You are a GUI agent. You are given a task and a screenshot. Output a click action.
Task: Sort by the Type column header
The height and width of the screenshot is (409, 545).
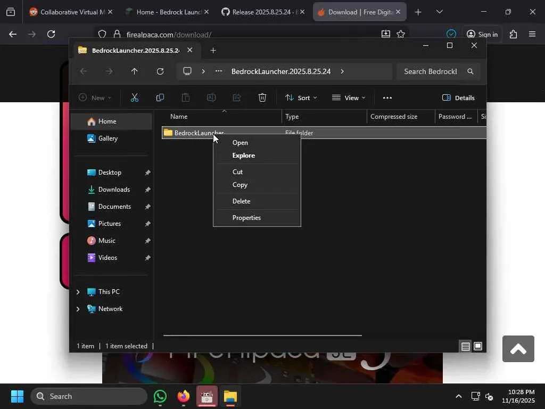point(324,117)
